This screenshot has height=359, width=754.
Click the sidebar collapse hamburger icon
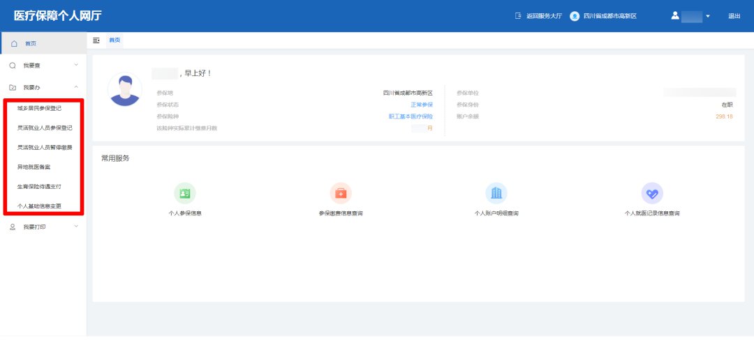coord(96,40)
